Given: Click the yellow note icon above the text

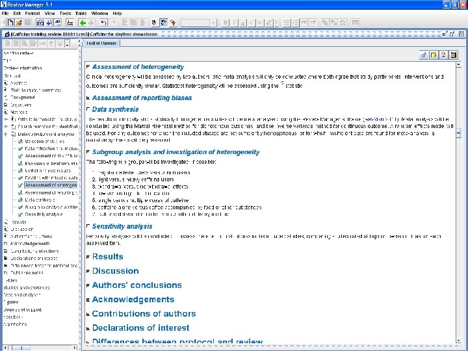Looking at the screenshot, I should [x=434, y=55].
